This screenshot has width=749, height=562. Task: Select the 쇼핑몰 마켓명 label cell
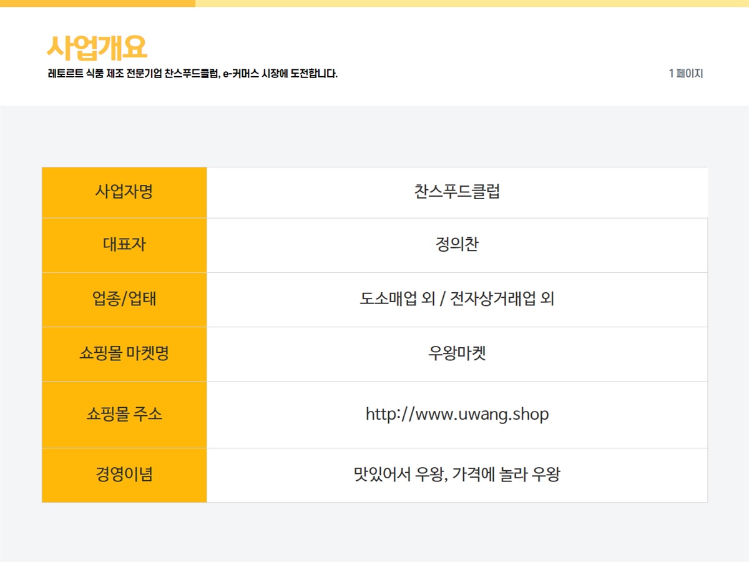pos(124,354)
